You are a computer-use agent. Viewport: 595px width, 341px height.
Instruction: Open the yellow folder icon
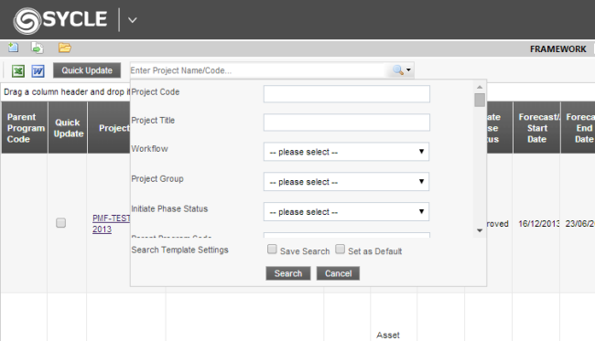pos(64,48)
